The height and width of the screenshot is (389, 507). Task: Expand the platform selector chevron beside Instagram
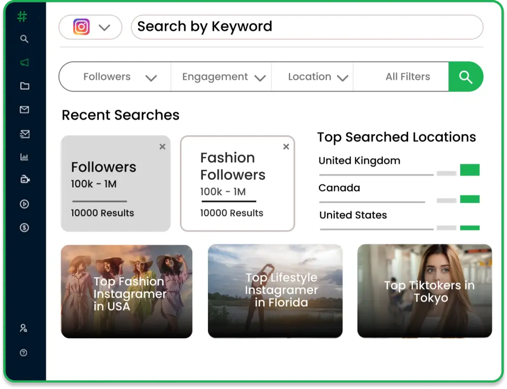[x=104, y=28]
